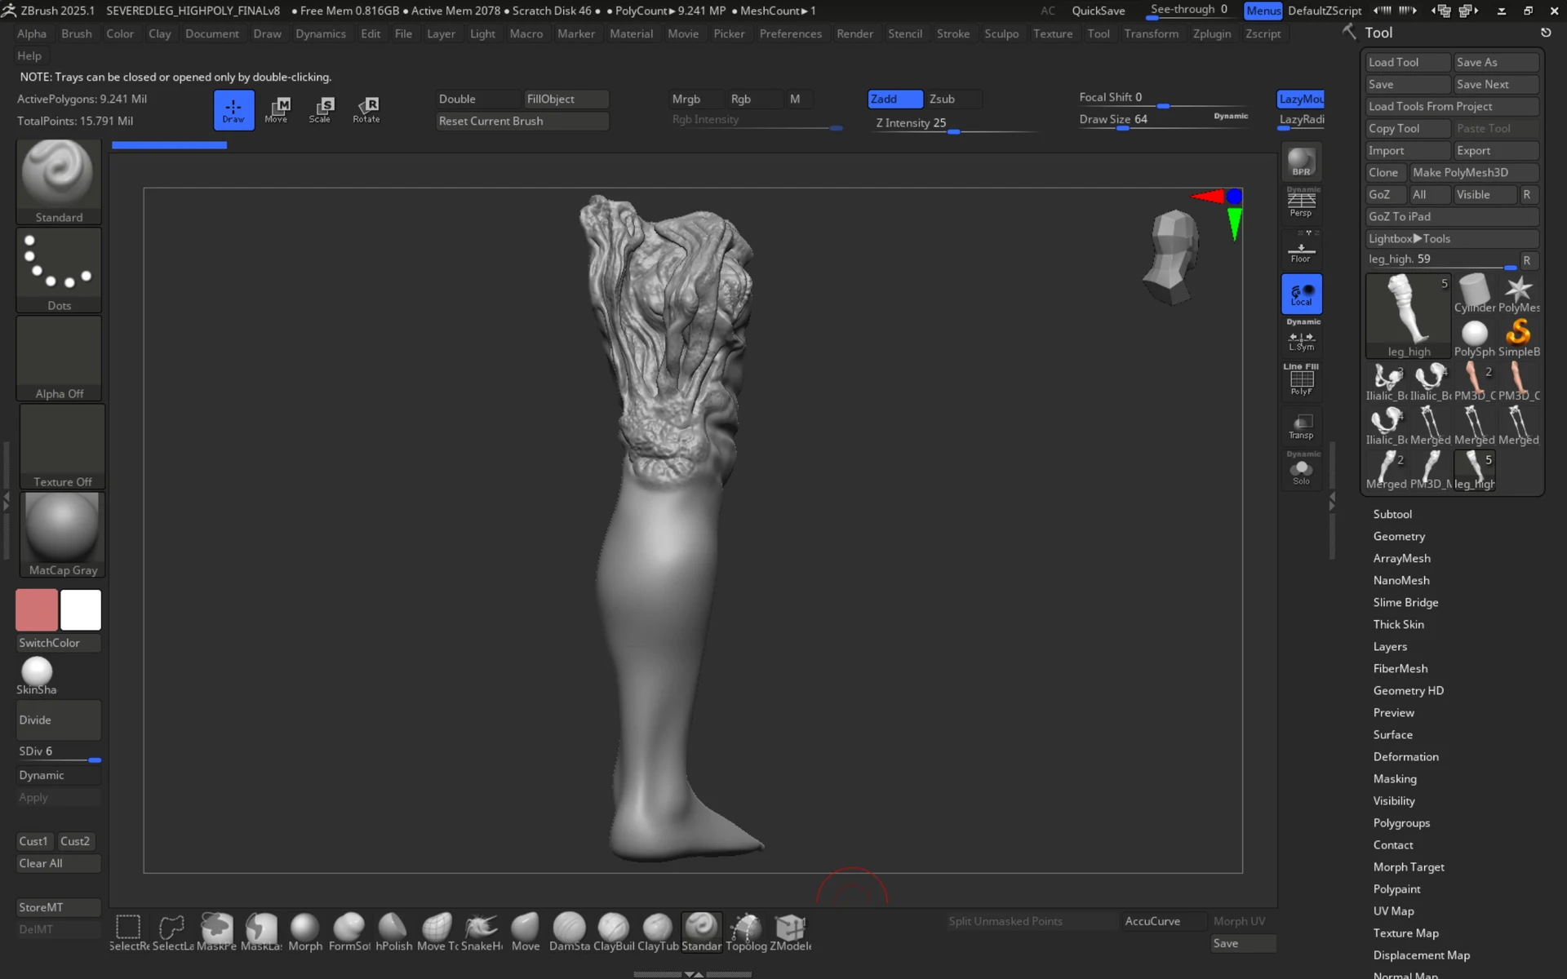Expand the Geometry section
Image resolution: width=1567 pixels, height=979 pixels.
[1399, 536]
